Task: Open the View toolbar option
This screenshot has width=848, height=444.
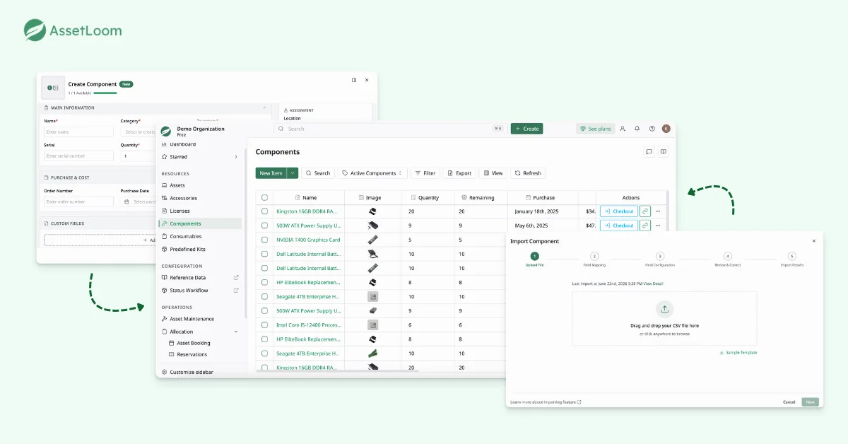Action: [493, 173]
